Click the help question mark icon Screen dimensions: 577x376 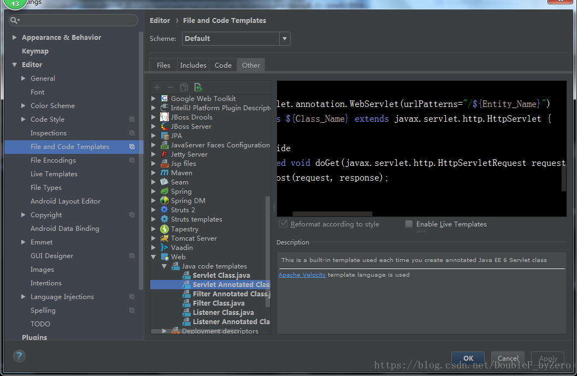(x=19, y=356)
